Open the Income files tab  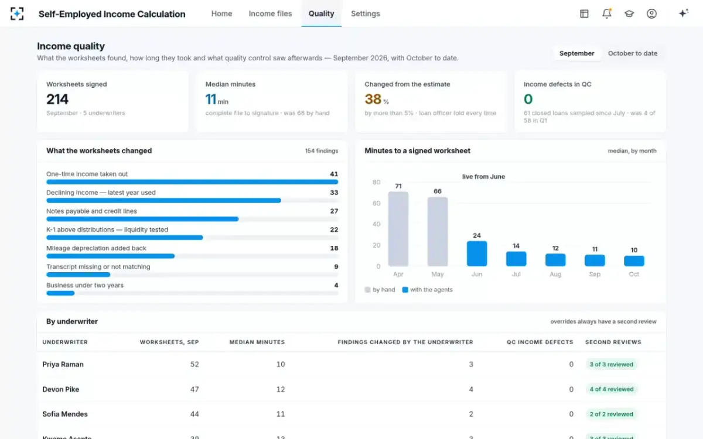270,13
